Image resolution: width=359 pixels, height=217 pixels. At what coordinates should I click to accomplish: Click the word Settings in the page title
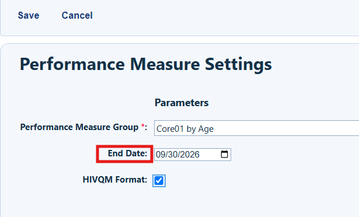[238, 64]
